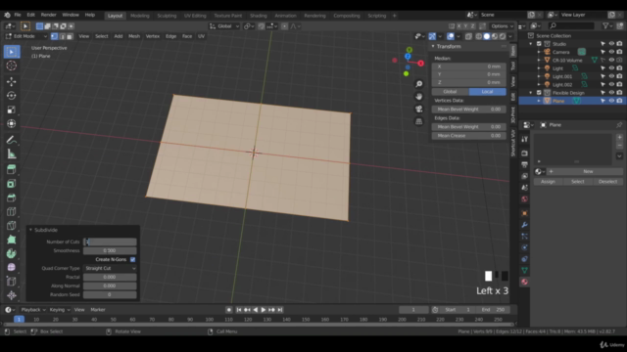Enable edge select mode

tap(62, 36)
